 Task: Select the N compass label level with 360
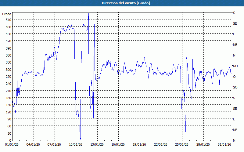tap(234, 55)
